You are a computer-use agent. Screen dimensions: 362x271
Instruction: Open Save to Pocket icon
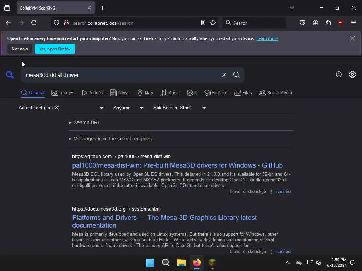click(303, 23)
